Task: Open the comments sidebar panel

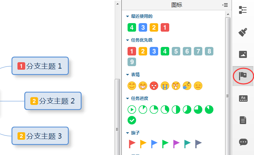Action: tap(243, 142)
